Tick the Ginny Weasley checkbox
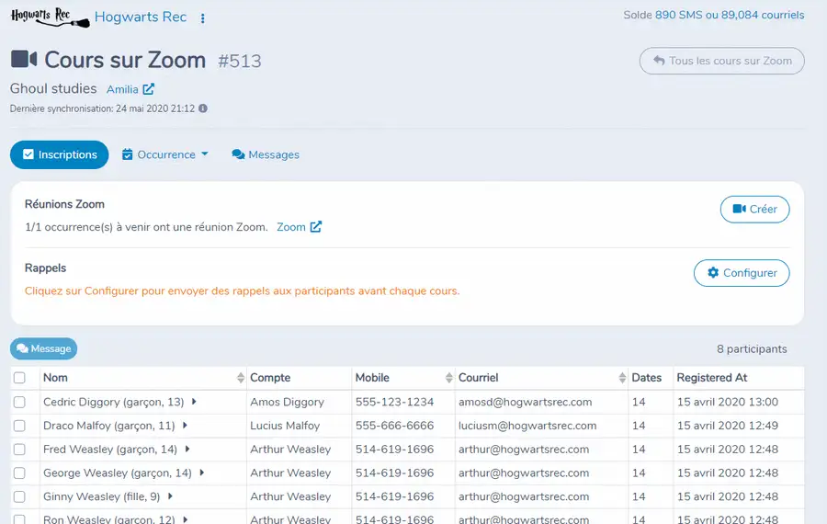The height and width of the screenshot is (524, 827). coord(19,497)
